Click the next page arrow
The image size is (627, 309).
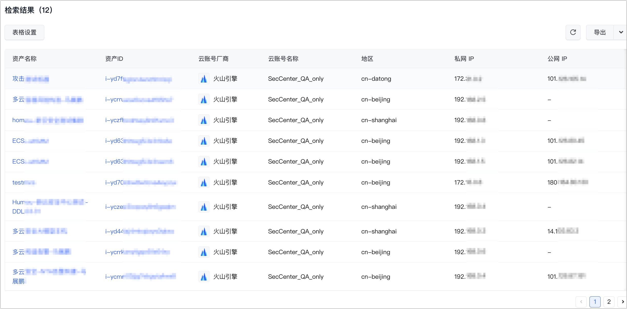click(623, 302)
